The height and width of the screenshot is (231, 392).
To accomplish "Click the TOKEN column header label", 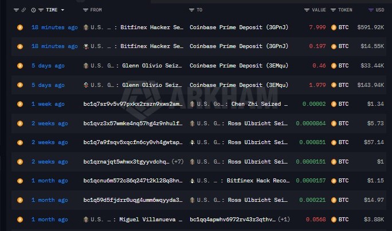I will click(345, 10).
